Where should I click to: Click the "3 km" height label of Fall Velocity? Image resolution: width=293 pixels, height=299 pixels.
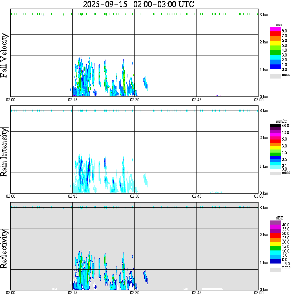(264, 15)
